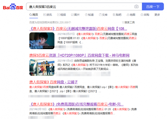This screenshot has height=119, width=167.
Task: Click the 神马电影网 result thumbnail
Action: [42, 67]
